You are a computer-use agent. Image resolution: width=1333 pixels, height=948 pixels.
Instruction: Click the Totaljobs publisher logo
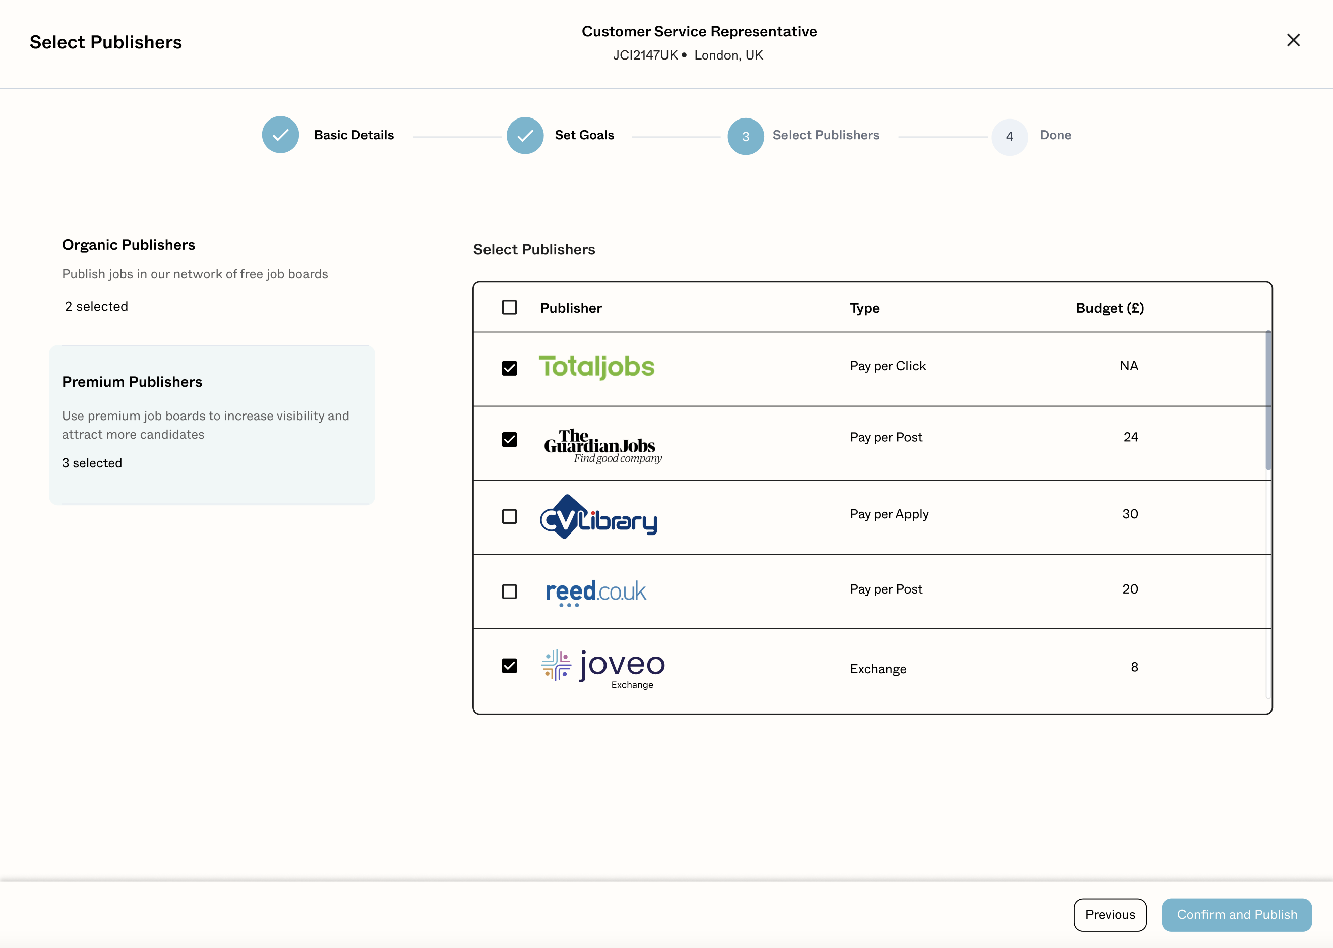(x=596, y=367)
